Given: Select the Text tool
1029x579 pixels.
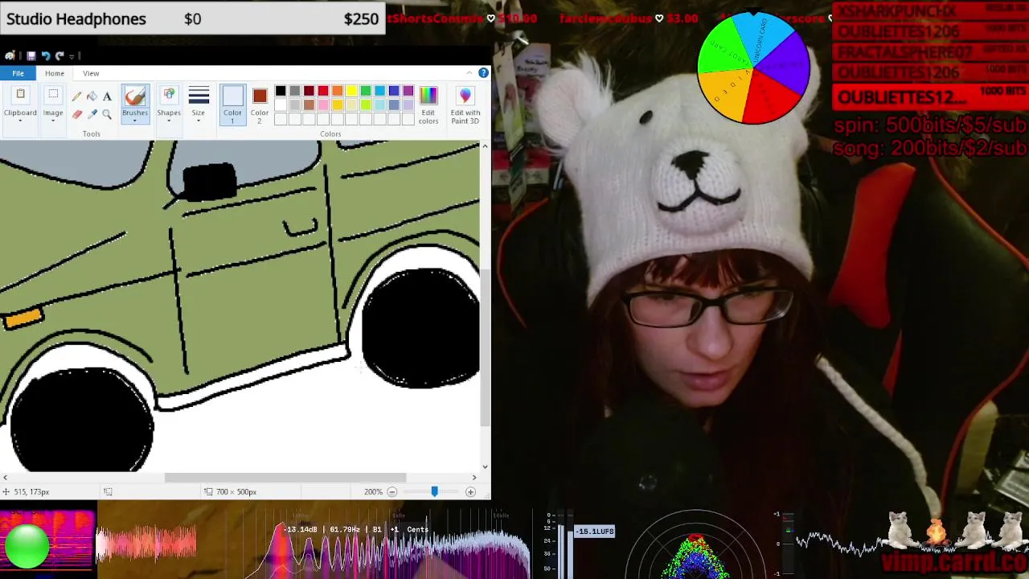Looking at the screenshot, I should click(106, 96).
